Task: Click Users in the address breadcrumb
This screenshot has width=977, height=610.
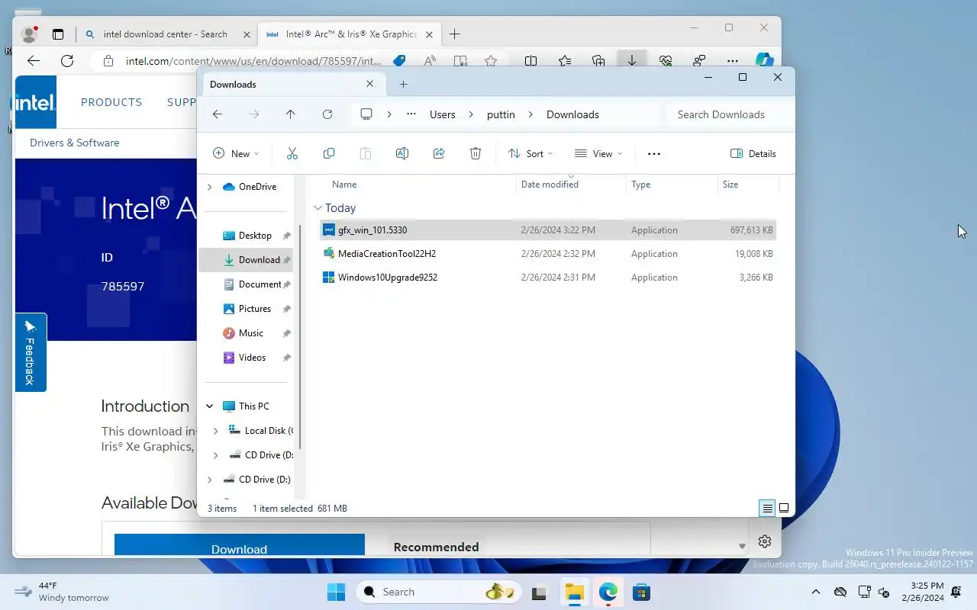Action: [443, 114]
